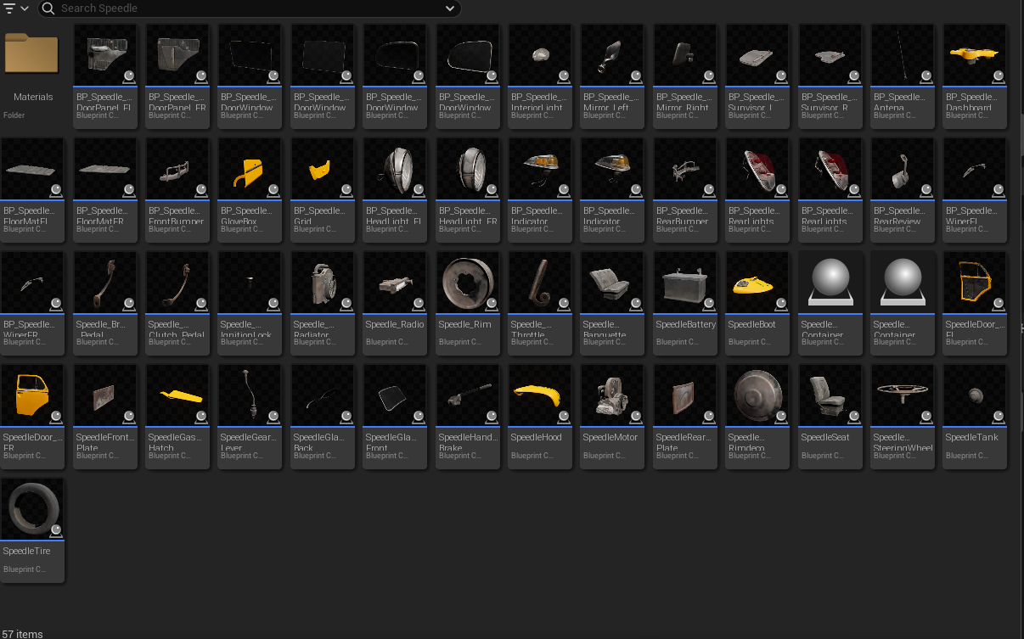Pick the Speedle_Radio asset
The image size is (1024, 639).
click(395, 303)
